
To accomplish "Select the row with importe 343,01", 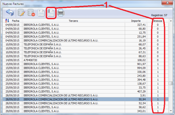I will [86, 111].
